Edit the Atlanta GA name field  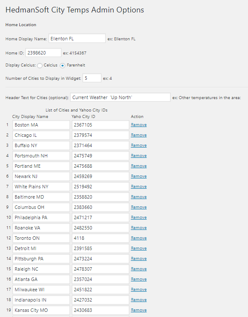pyautogui.click(x=41, y=280)
